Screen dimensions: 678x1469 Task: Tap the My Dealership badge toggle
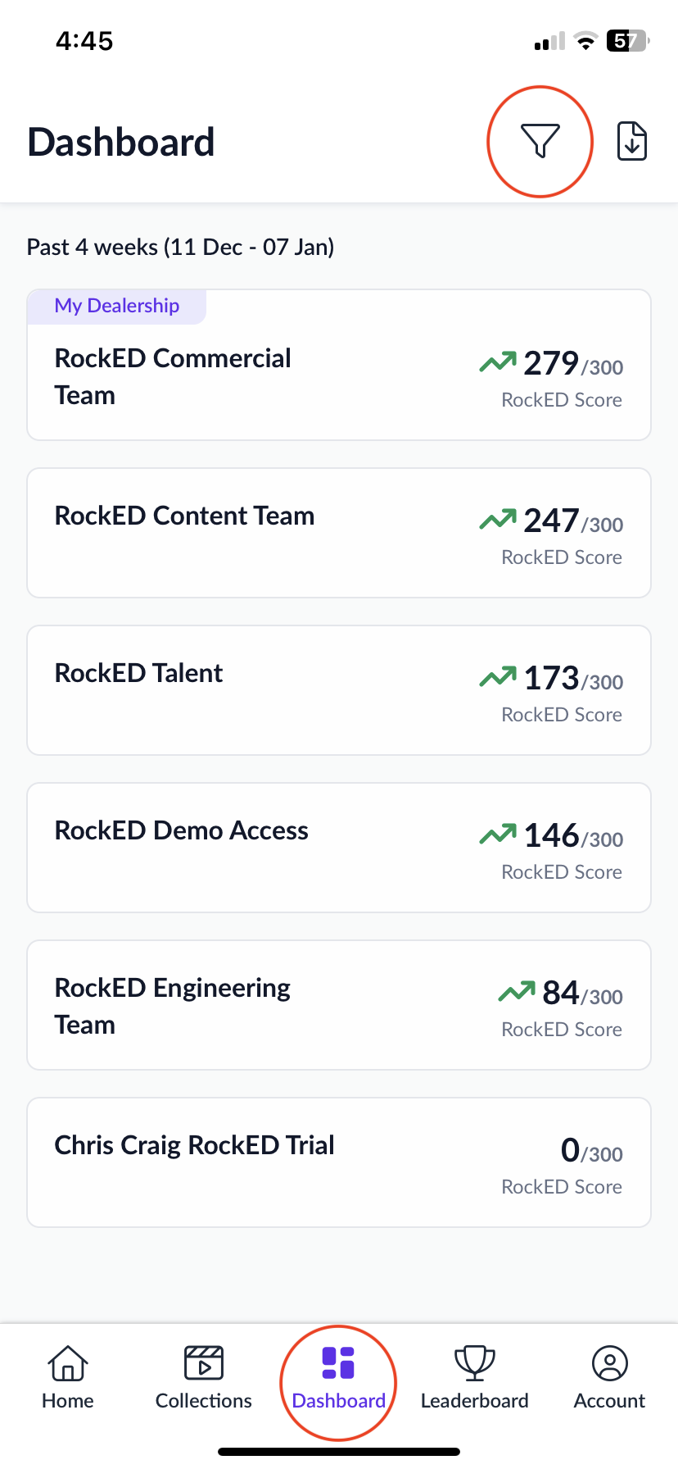tap(116, 305)
